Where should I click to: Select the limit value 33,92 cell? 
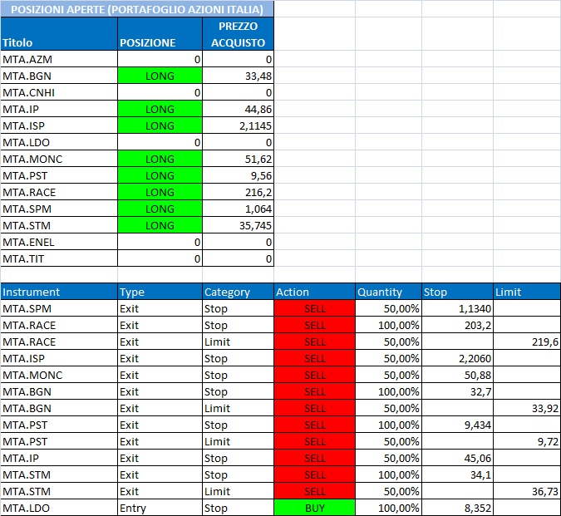coord(527,408)
